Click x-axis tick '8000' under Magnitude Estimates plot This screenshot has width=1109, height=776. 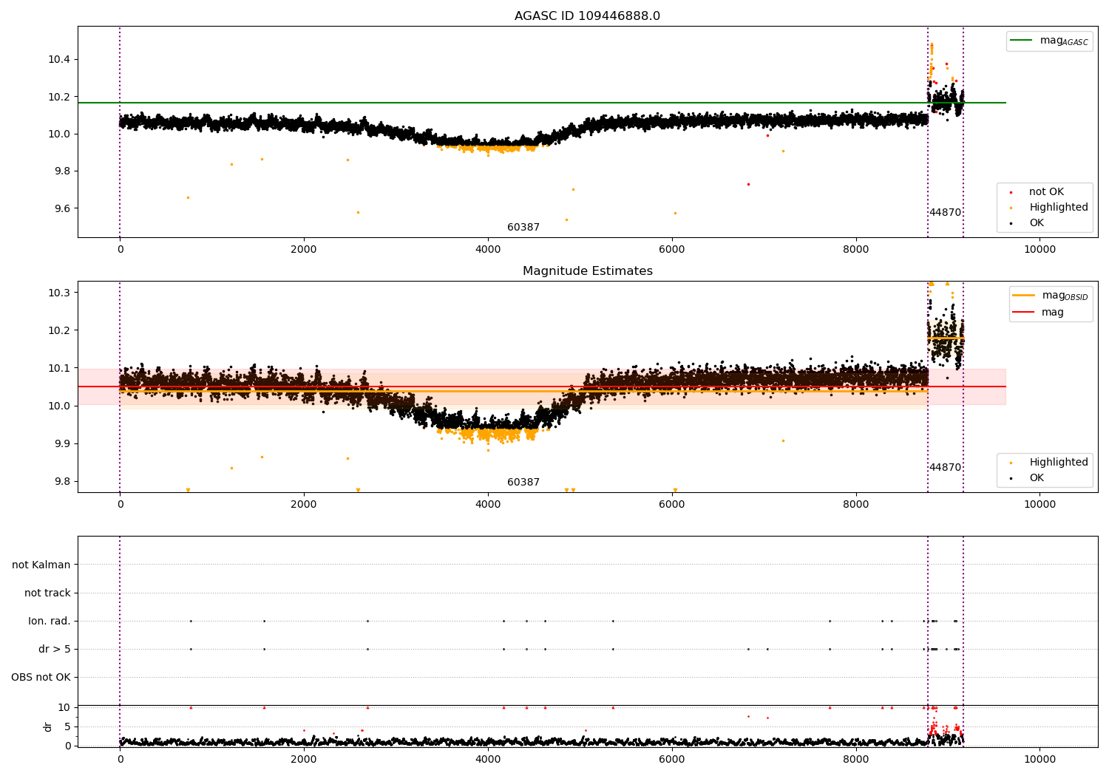coord(856,504)
